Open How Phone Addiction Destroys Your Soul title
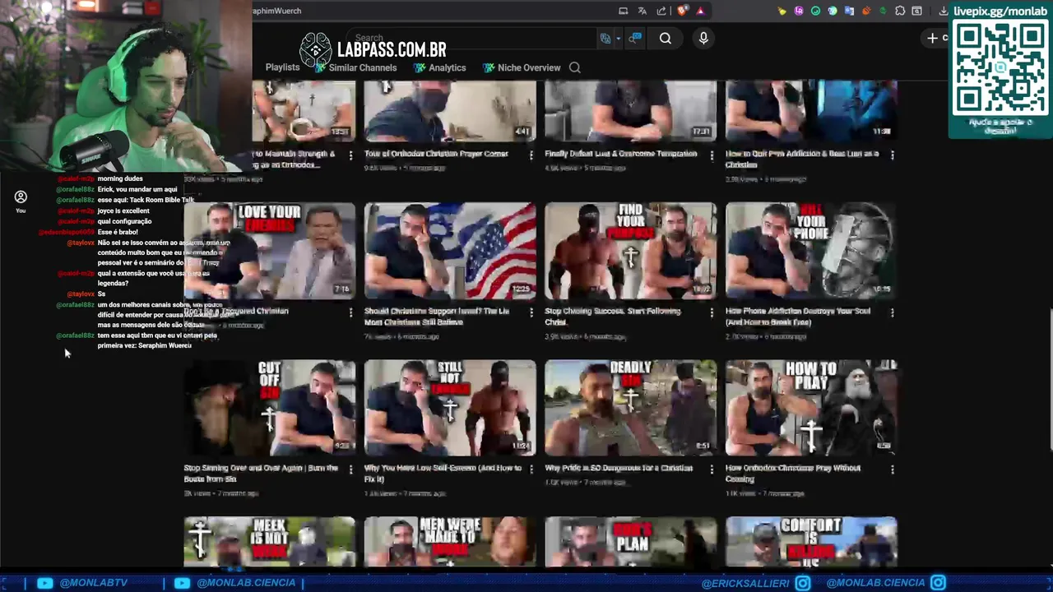Screen dimensions: 1053x592 point(798,317)
